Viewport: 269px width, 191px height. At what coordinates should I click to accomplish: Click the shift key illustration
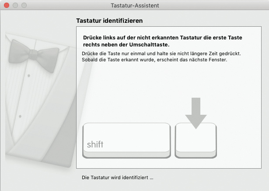(126, 140)
